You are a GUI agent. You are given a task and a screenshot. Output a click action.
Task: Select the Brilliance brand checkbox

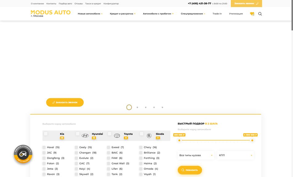[141, 153]
